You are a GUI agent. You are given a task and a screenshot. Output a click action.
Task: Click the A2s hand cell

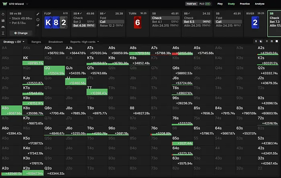268,50
